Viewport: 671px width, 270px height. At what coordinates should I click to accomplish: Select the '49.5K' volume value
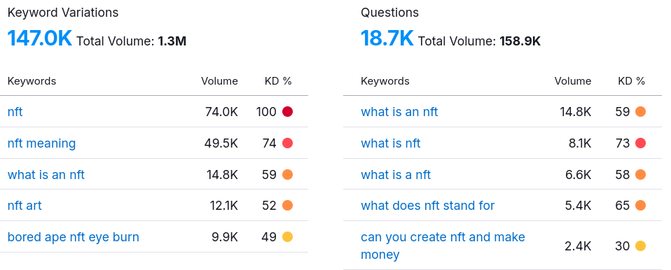click(x=221, y=143)
